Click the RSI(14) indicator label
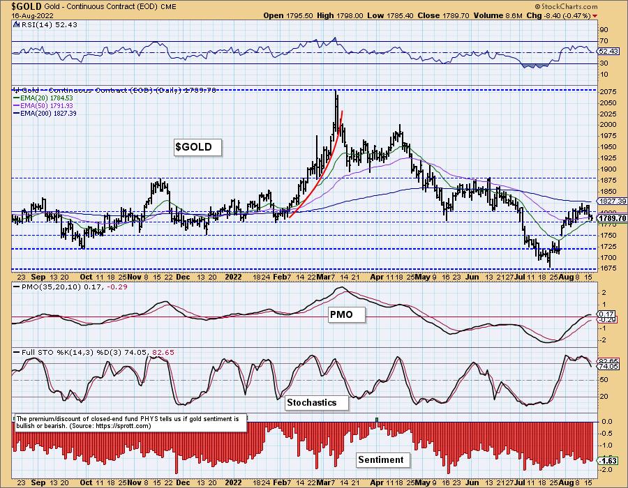The height and width of the screenshot is (488, 628). pos(48,24)
